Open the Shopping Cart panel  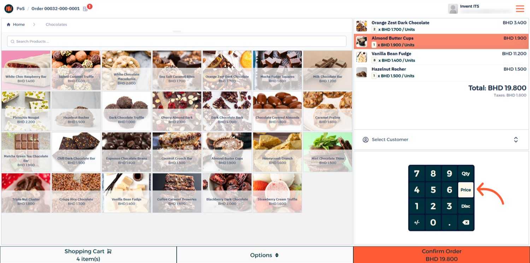(x=88, y=255)
